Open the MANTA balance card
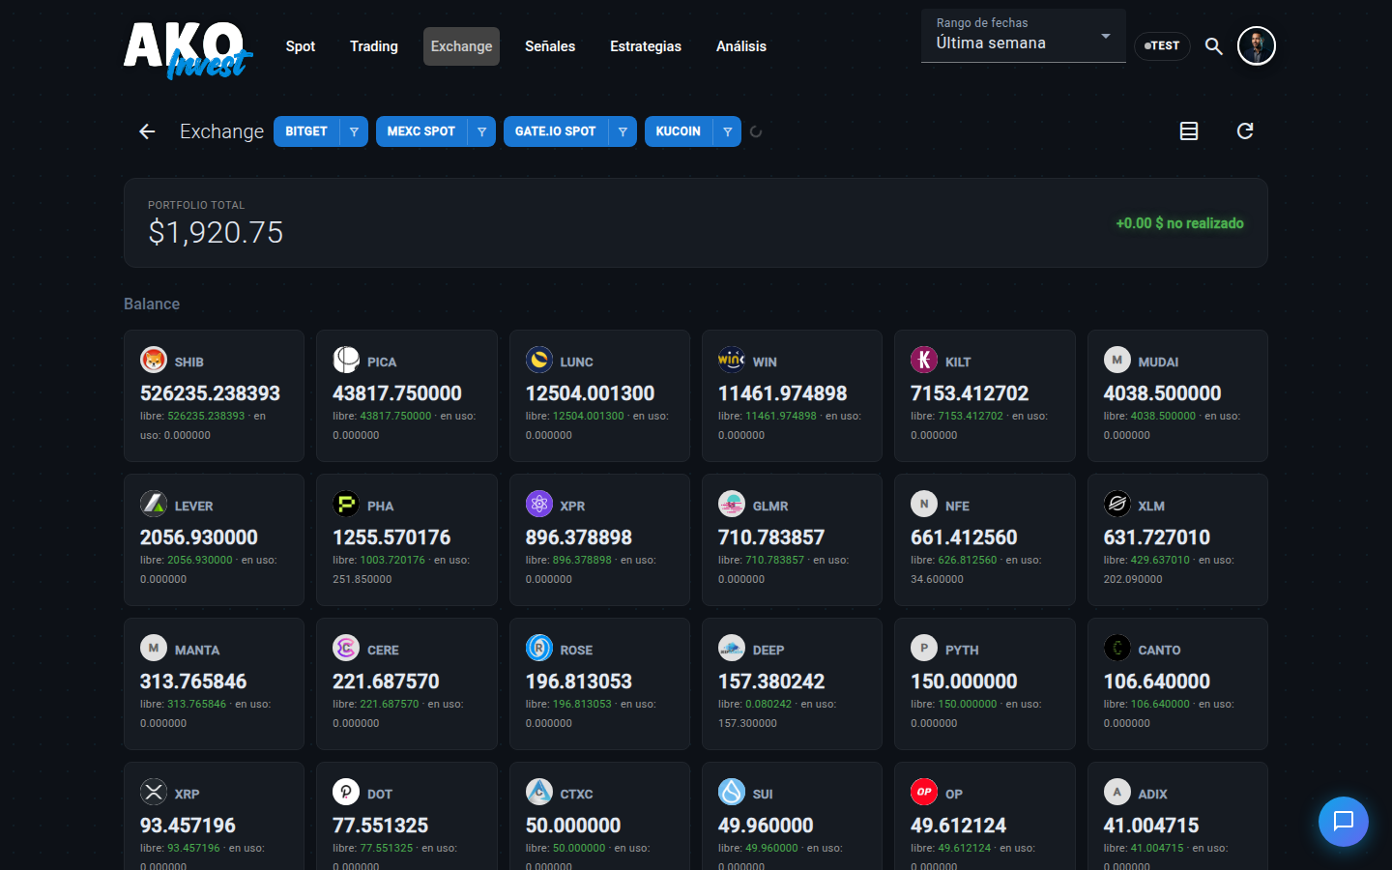The image size is (1392, 870). pos(214,683)
